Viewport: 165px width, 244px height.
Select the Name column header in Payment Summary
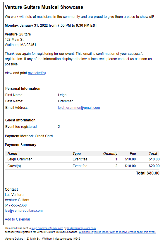pyautogui.click(x=12, y=154)
